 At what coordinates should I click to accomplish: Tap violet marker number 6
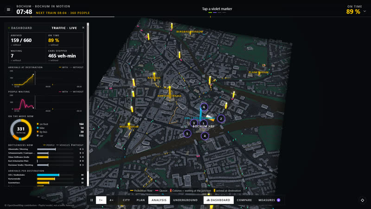point(204,107)
